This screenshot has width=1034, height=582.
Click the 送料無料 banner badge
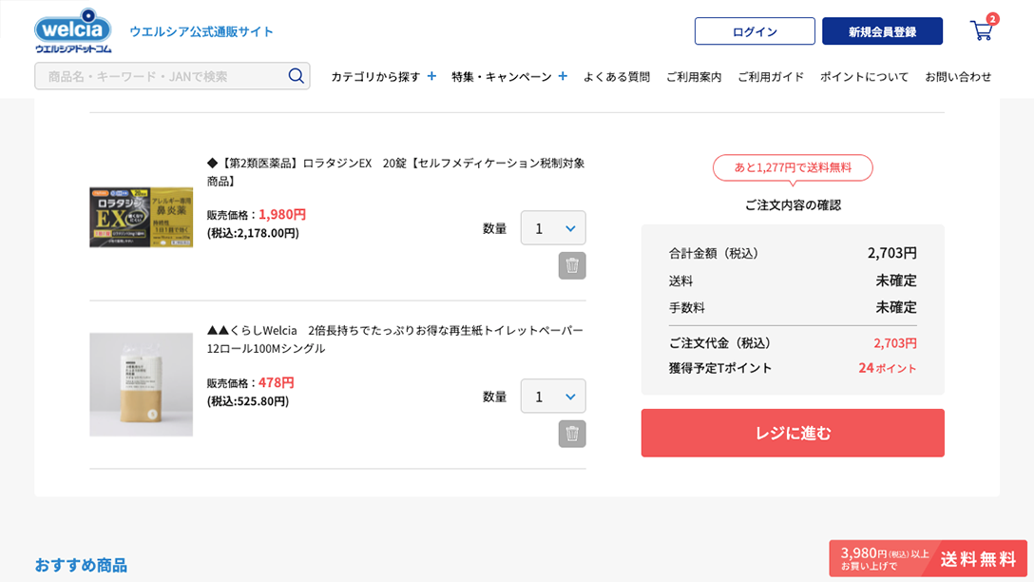[928, 559]
